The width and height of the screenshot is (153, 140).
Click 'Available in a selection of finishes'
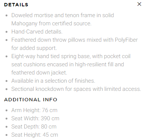pyautogui.click(x=53, y=81)
